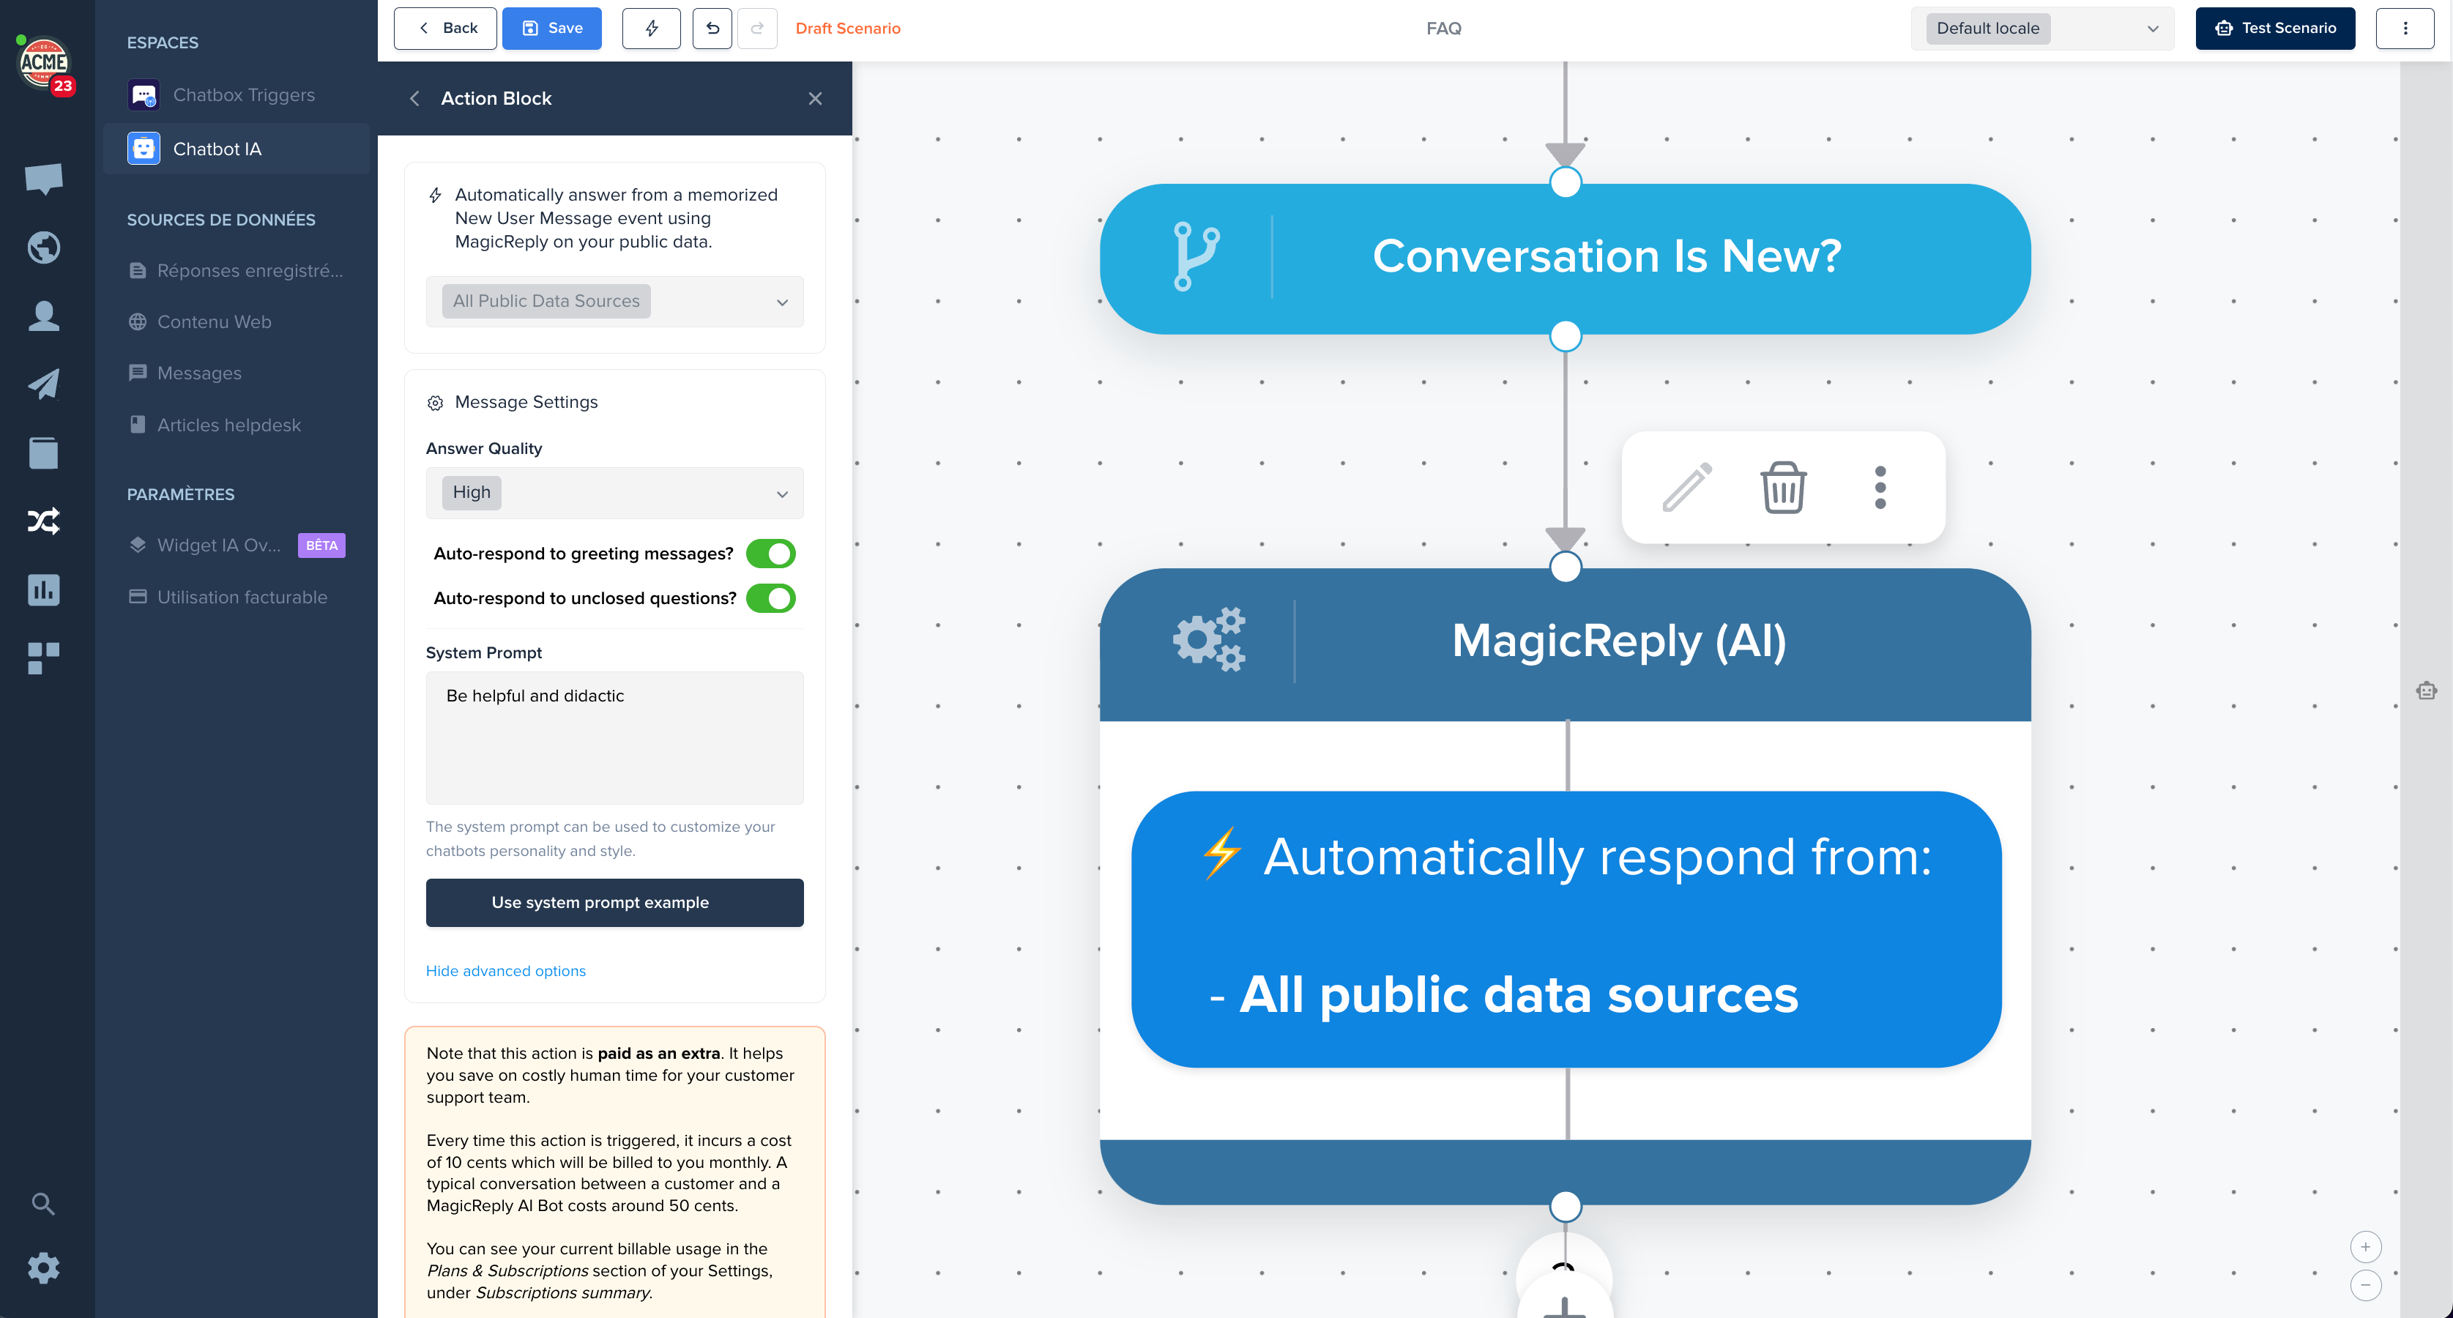Edit the MagicReply block with pencil
This screenshot has width=2453, height=1318.
pos(1687,488)
